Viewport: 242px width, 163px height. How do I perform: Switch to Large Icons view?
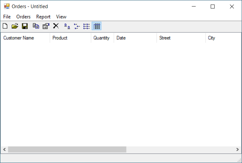pos(67,26)
